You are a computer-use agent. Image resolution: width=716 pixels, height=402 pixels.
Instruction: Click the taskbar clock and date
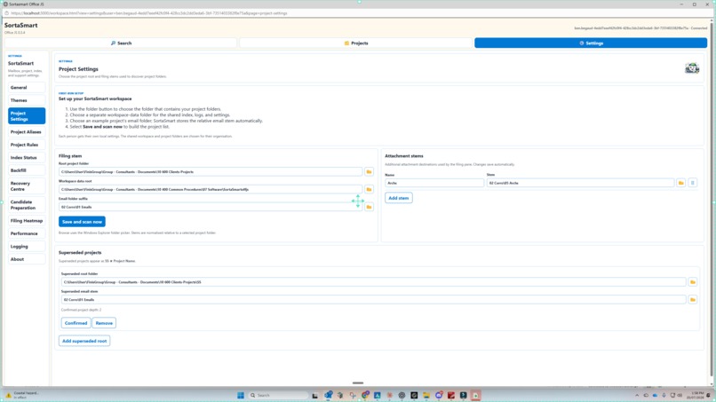pos(697,395)
